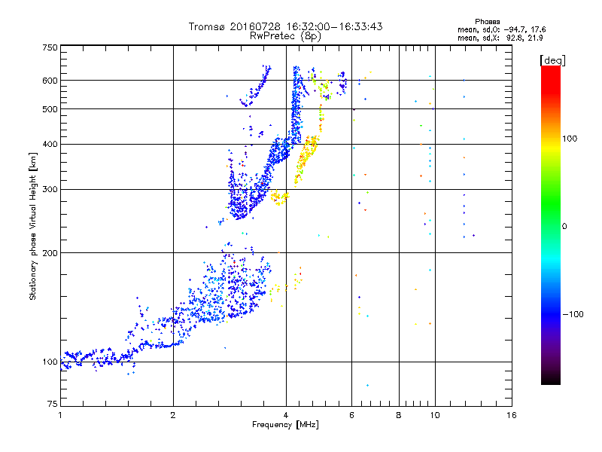Click the y-axis '200' tick label
The width and height of the screenshot is (602, 452).
tap(50, 253)
